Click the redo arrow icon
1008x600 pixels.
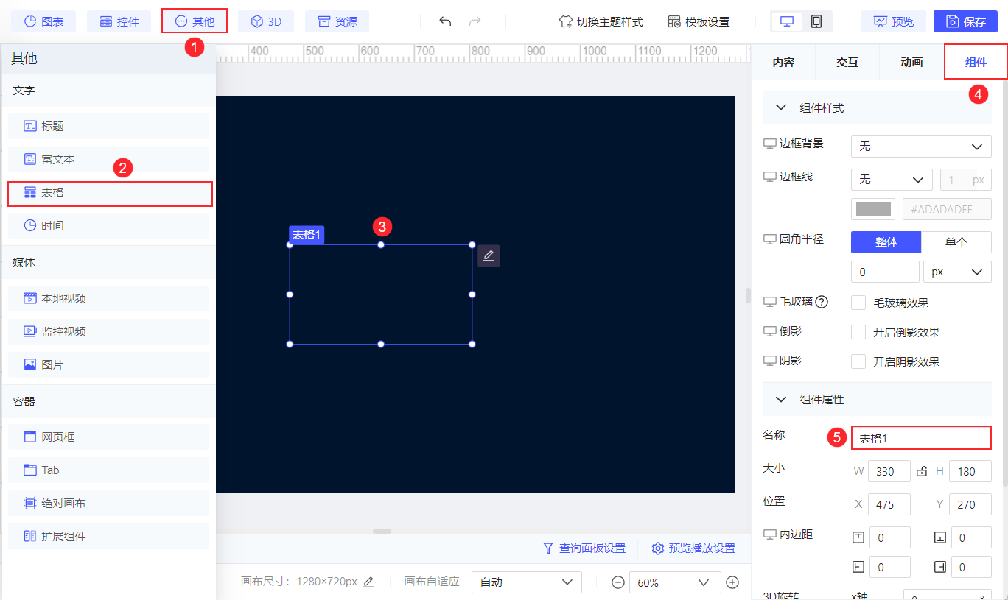point(475,21)
